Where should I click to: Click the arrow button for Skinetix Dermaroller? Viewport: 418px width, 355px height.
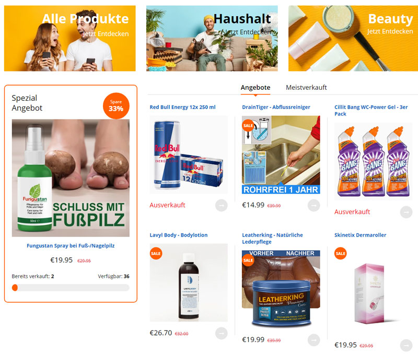coord(407,346)
